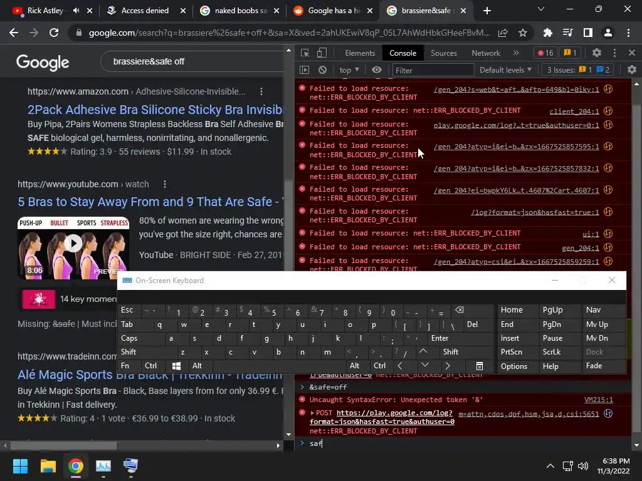This screenshot has height=481, width=642.
Task: Click the 3 Issues indicator
Action: 579,70
